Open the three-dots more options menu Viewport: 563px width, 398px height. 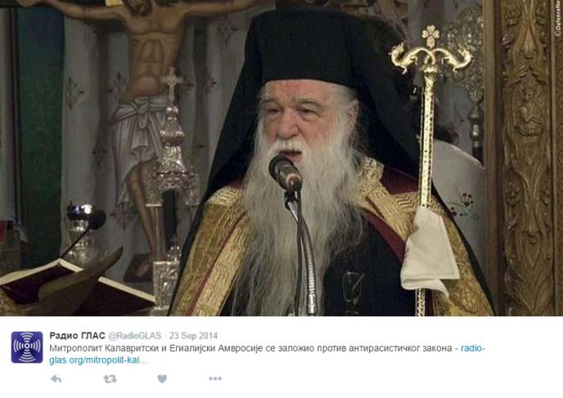click(215, 378)
